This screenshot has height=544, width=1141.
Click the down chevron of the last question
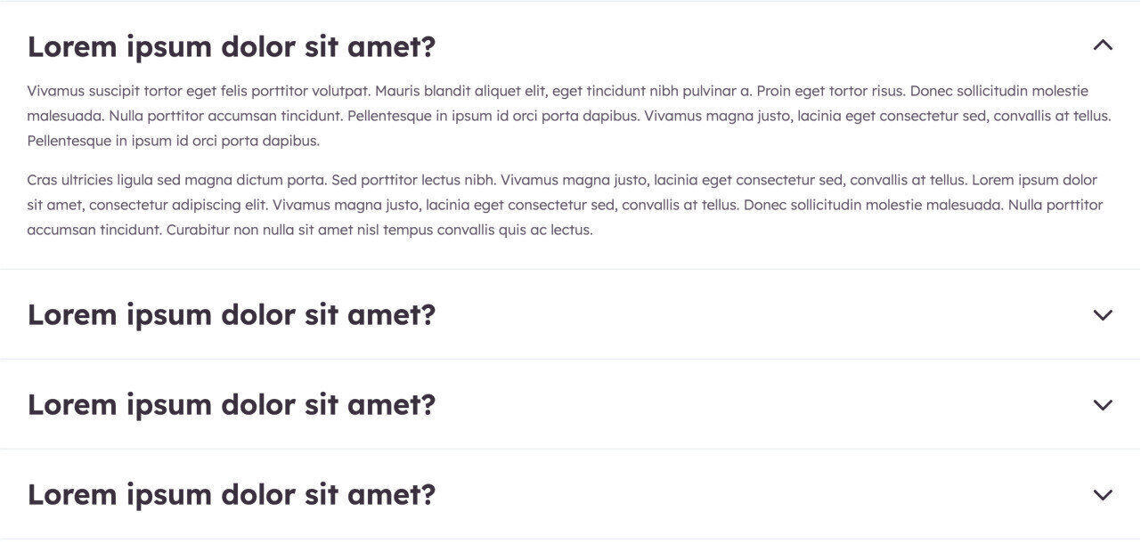(x=1103, y=494)
